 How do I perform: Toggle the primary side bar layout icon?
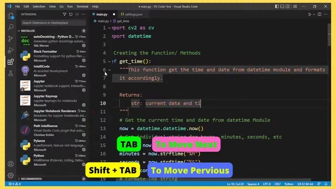click(x=277, y=6)
